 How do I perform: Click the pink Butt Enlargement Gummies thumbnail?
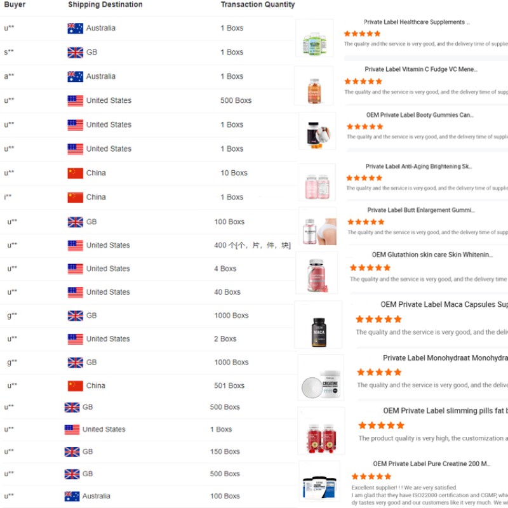click(x=317, y=226)
